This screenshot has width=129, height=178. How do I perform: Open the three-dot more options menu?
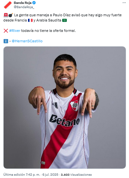124,3
